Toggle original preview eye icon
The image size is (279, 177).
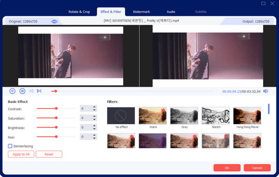click(54, 21)
